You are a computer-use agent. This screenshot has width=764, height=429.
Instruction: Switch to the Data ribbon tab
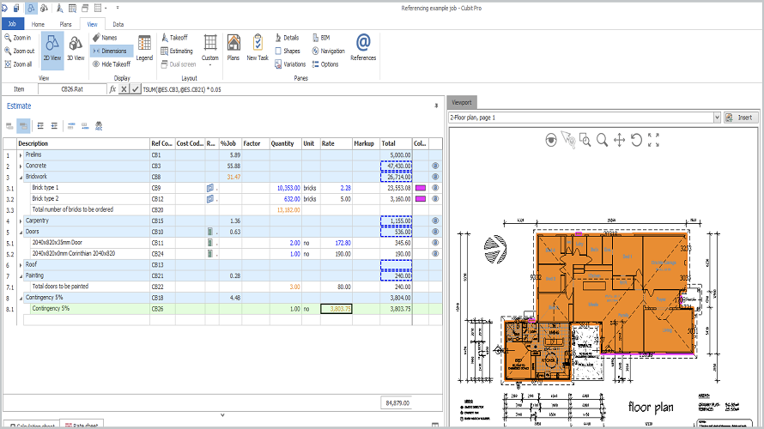(x=118, y=25)
